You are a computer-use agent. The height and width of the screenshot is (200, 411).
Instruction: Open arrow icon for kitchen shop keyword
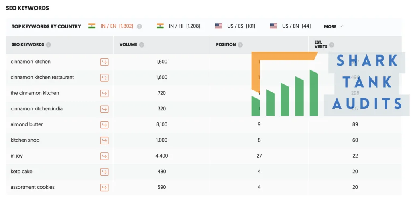click(104, 140)
